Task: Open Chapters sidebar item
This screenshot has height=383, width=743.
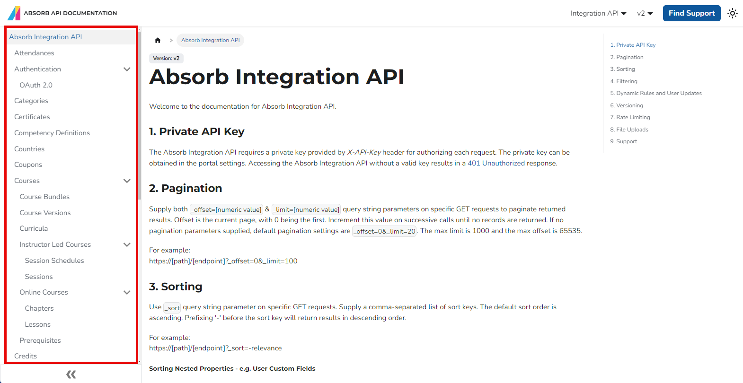Action: point(39,308)
